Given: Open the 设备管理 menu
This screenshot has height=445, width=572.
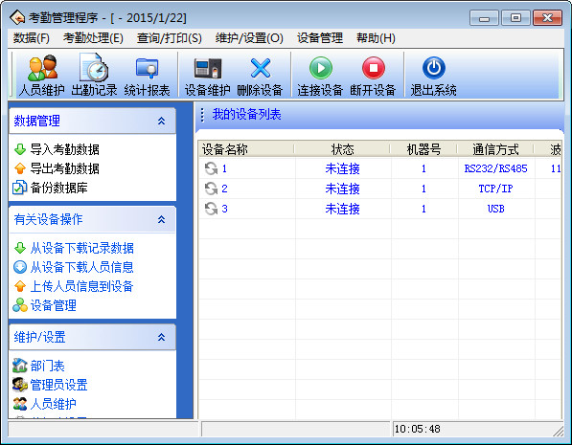Looking at the screenshot, I should [x=320, y=38].
